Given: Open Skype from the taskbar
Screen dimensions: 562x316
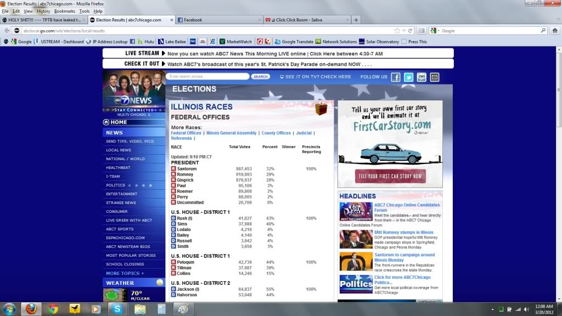Looking at the screenshot, I should (117, 309).
